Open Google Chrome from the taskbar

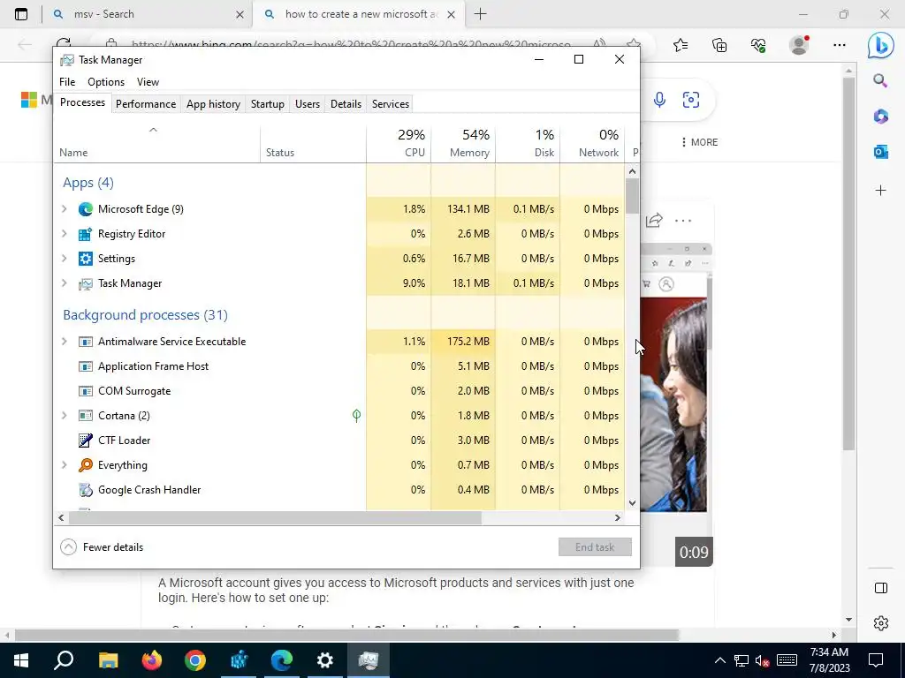195,660
